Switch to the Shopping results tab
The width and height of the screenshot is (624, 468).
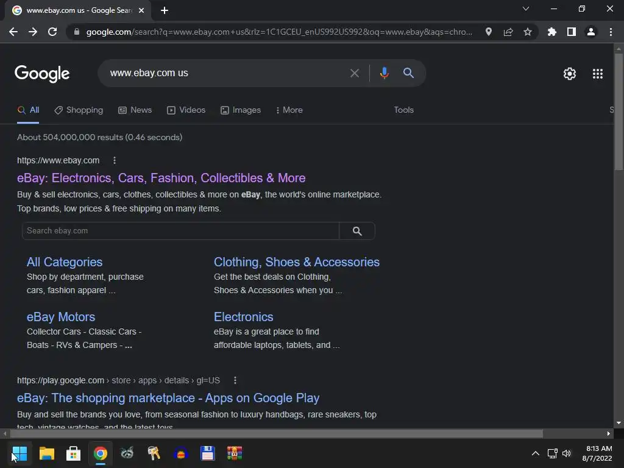point(79,110)
